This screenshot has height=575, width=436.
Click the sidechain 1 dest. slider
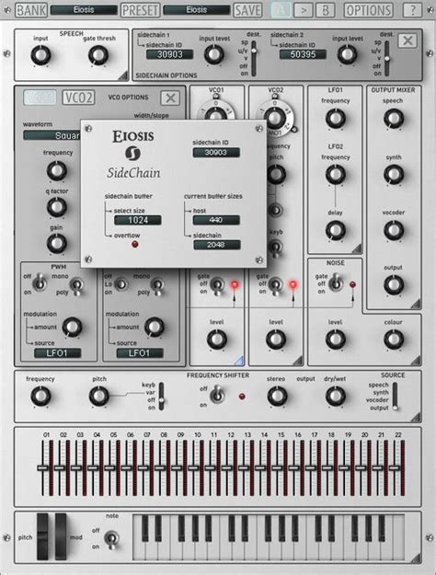click(x=253, y=58)
